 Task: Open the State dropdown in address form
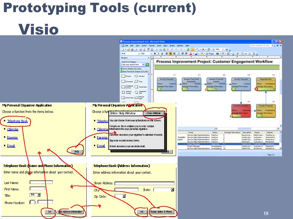click(172, 189)
